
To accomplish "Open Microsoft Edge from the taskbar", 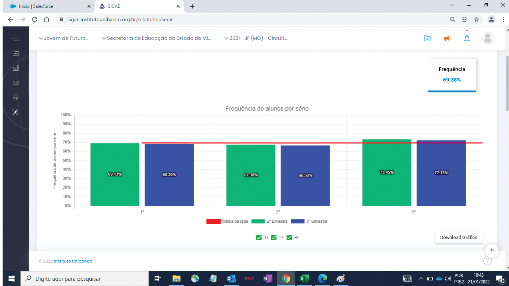I will pos(323,279).
